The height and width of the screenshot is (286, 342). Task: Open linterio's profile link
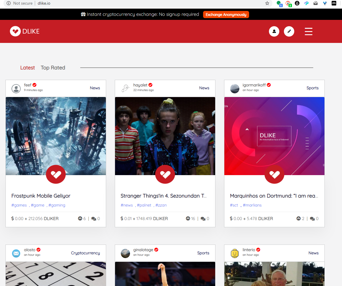[x=249, y=250]
